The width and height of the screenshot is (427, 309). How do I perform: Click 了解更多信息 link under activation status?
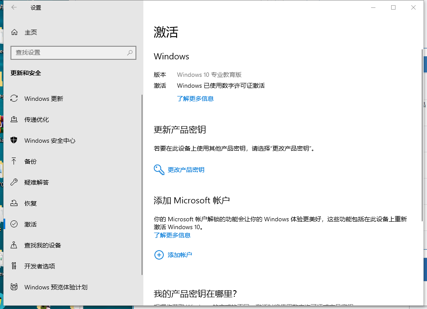[x=195, y=99]
